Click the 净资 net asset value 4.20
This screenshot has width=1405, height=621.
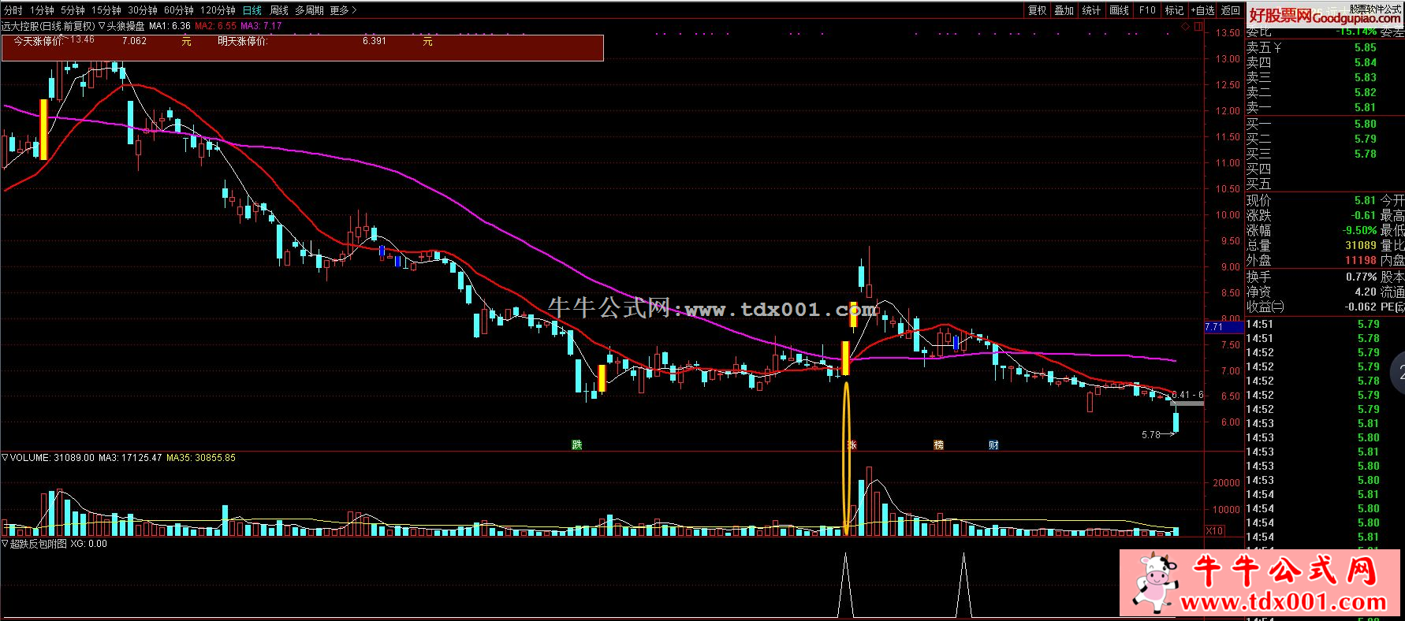pos(1366,292)
